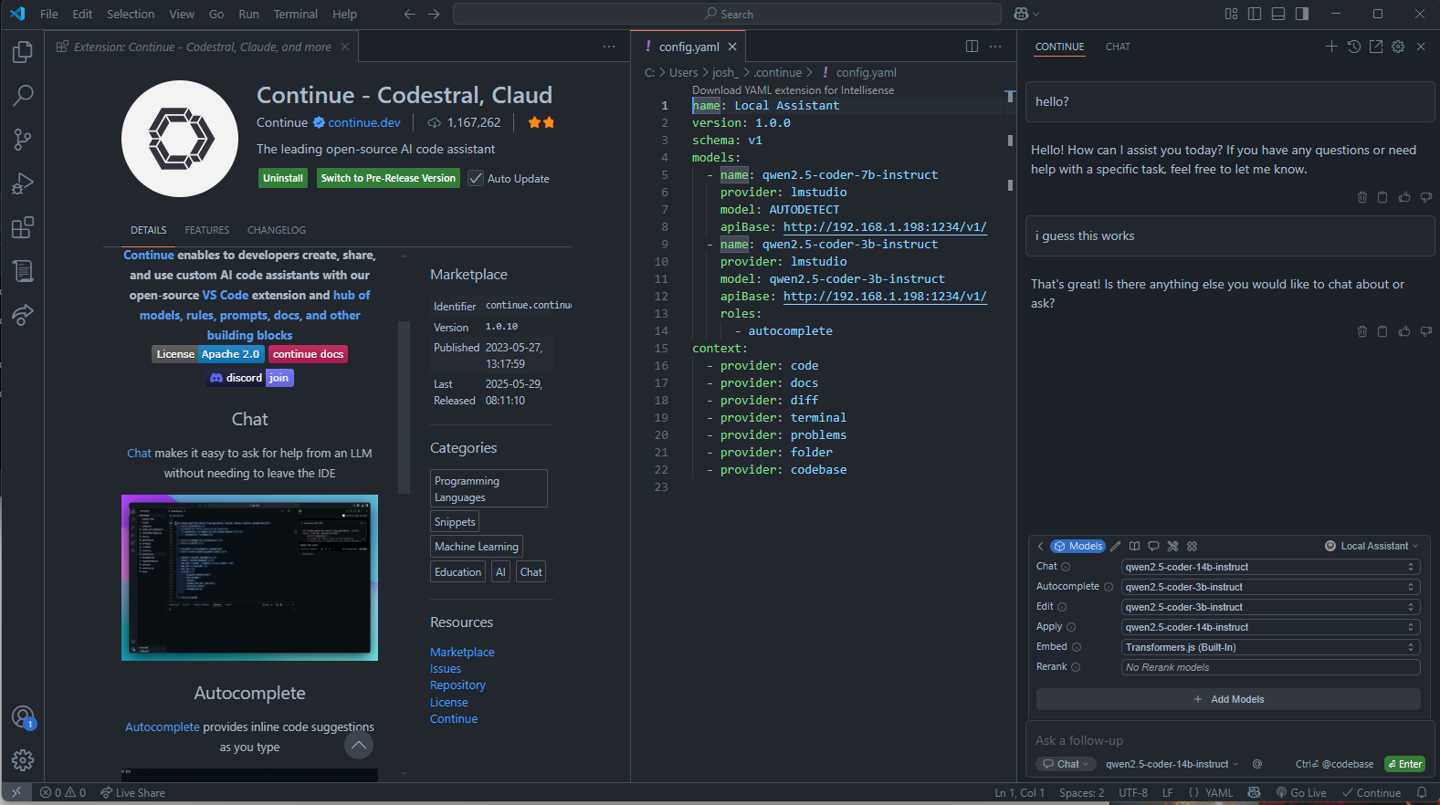This screenshot has width=1440, height=805.
Task: Customize layout from title bar
Action: click(1231, 14)
